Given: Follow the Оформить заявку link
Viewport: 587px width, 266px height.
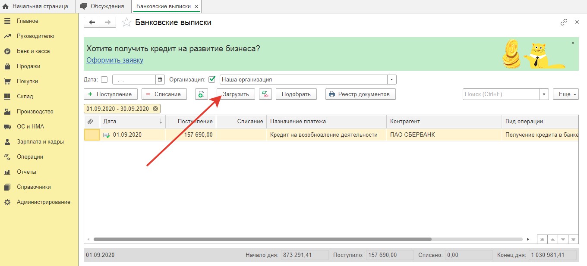Looking at the screenshot, I should coord(115,60).
